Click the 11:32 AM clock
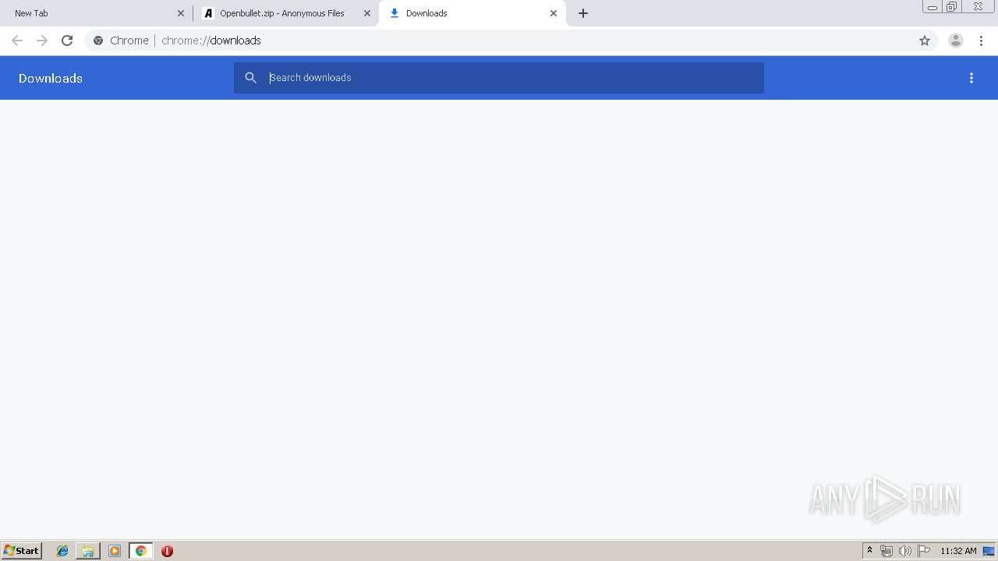 click(958, 551)
